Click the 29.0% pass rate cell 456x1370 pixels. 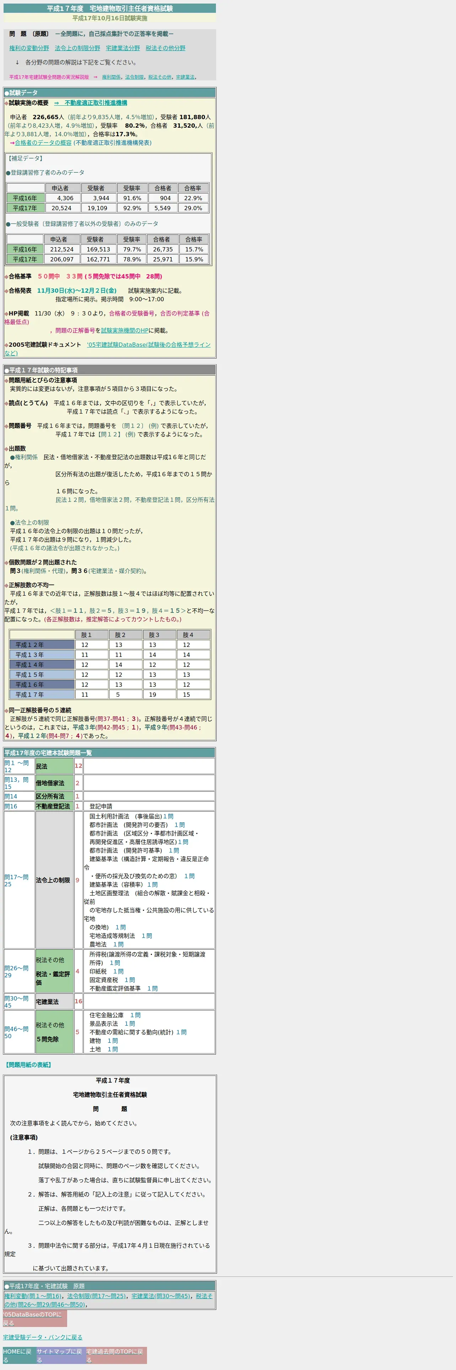pos(193,208)
